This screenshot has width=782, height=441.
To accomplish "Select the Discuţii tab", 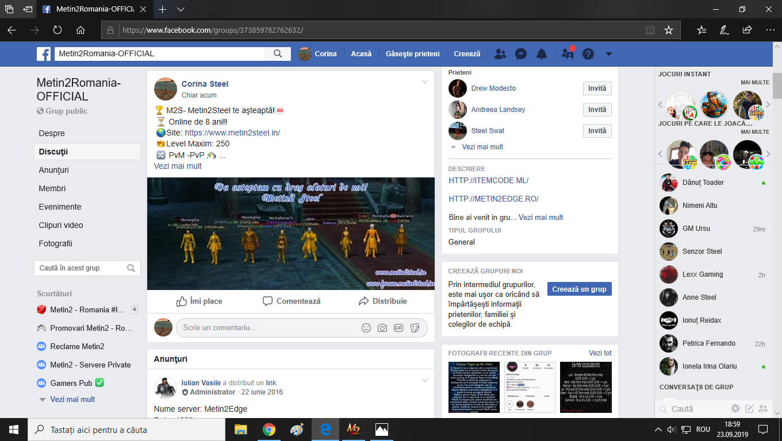I will [x=87, y=152].
